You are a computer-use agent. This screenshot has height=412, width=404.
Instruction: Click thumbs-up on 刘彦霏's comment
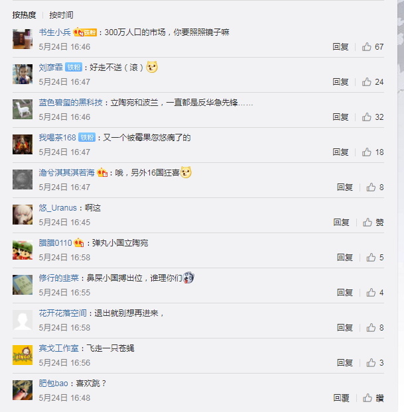[366, 82]
